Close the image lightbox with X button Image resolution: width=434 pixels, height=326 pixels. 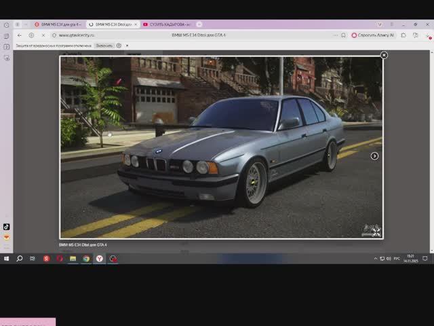click(x=384, y=55)
